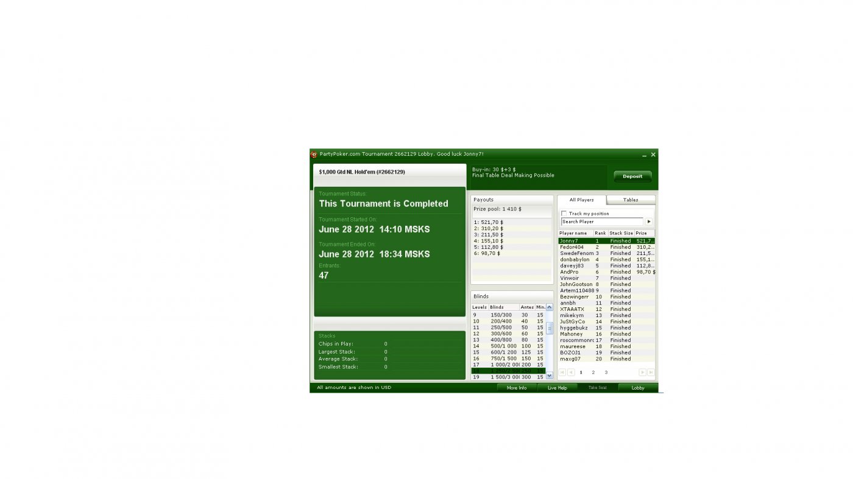Go to first page of player list
This screenshot has width=853, height=479.
click(562, 372)
